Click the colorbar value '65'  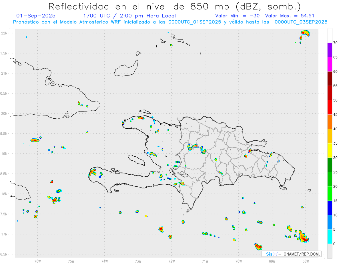[x=335, y=57]
